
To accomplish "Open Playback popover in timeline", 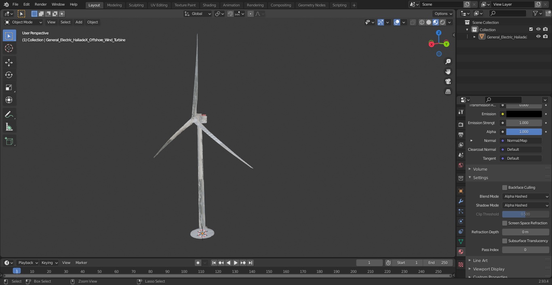I will click(28, 263).
